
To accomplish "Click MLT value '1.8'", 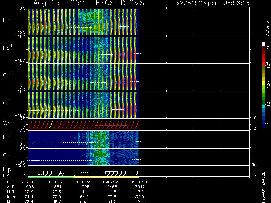I will pyautogui.click(x=113, y=192).
